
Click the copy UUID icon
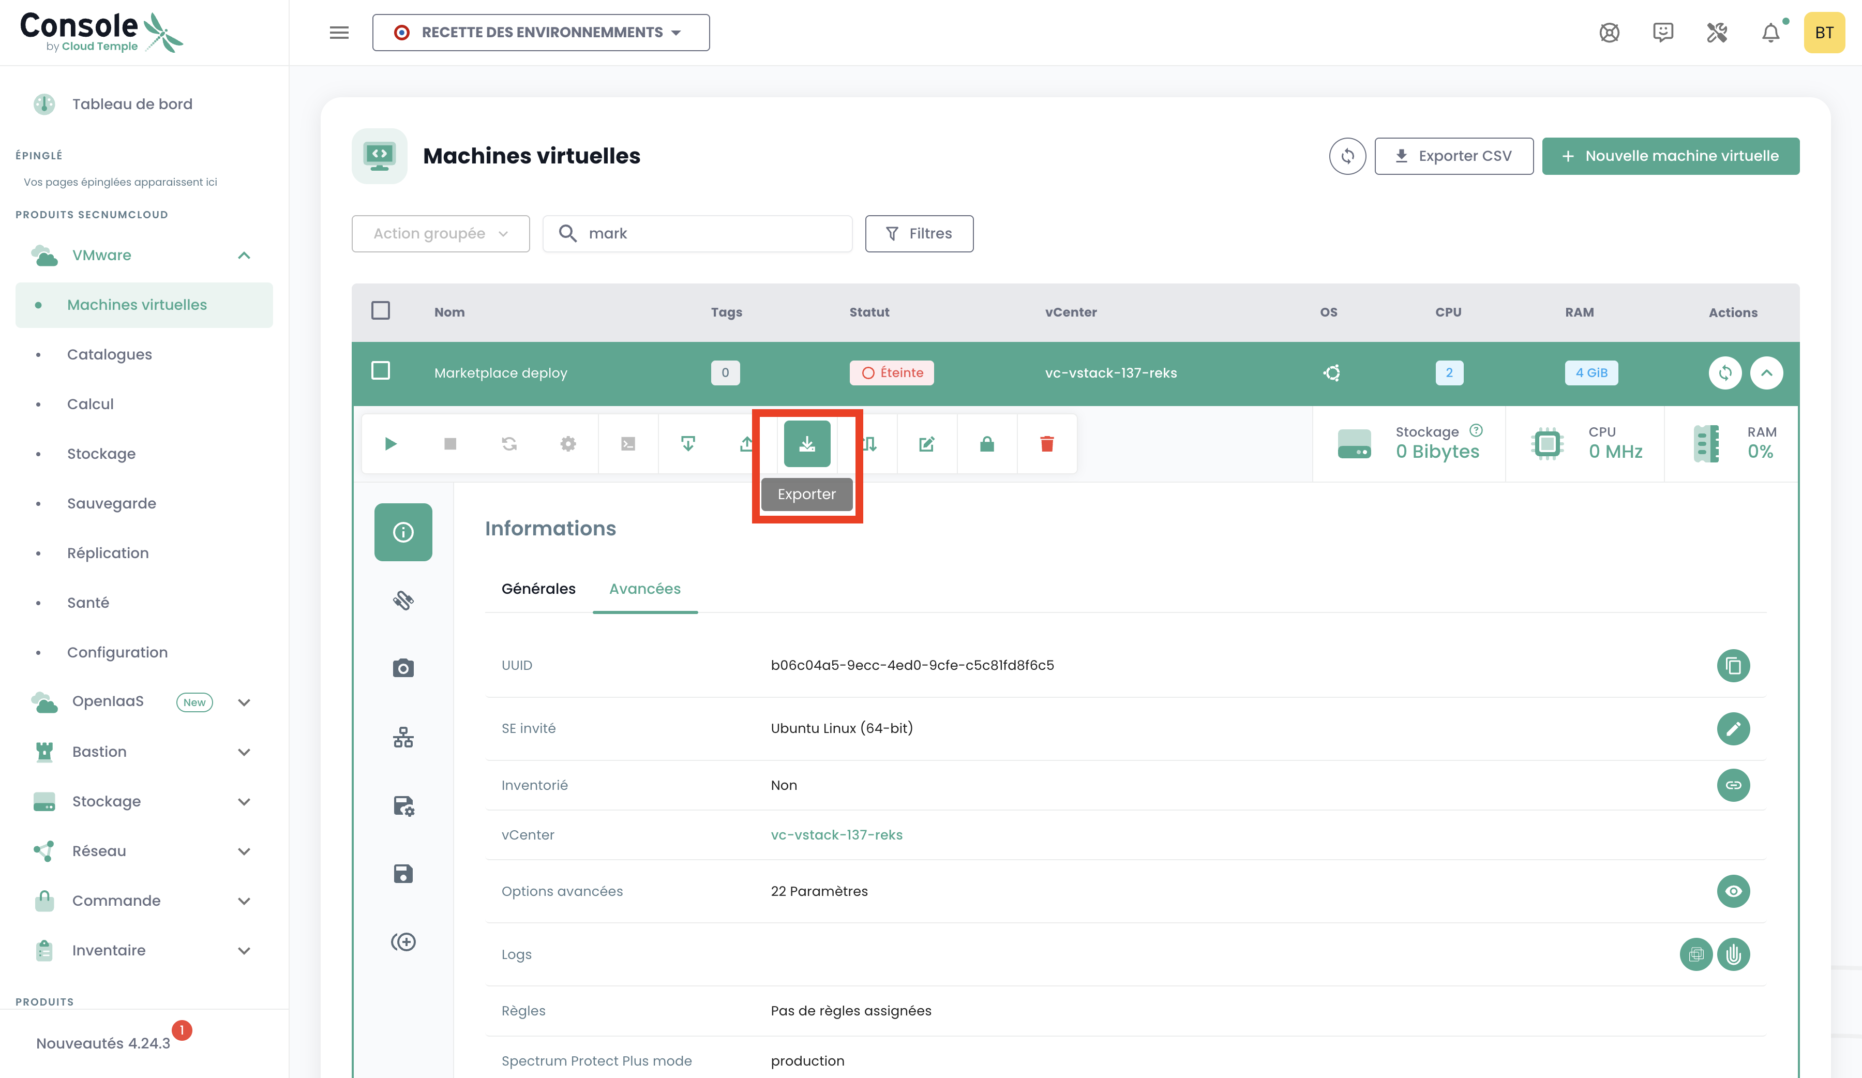tap(1733, 666)
